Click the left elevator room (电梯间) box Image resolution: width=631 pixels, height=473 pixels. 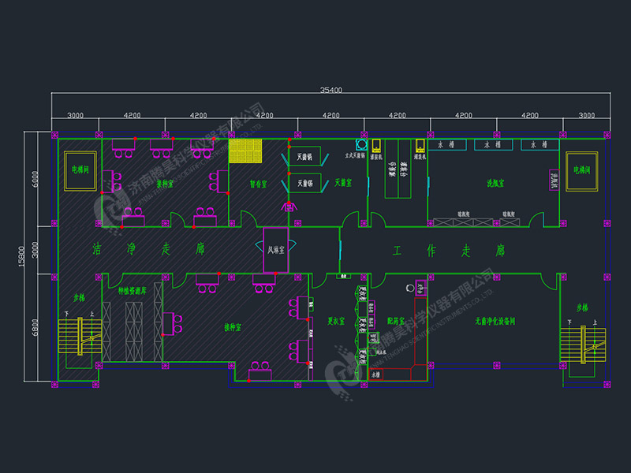(x=80, y=170)
